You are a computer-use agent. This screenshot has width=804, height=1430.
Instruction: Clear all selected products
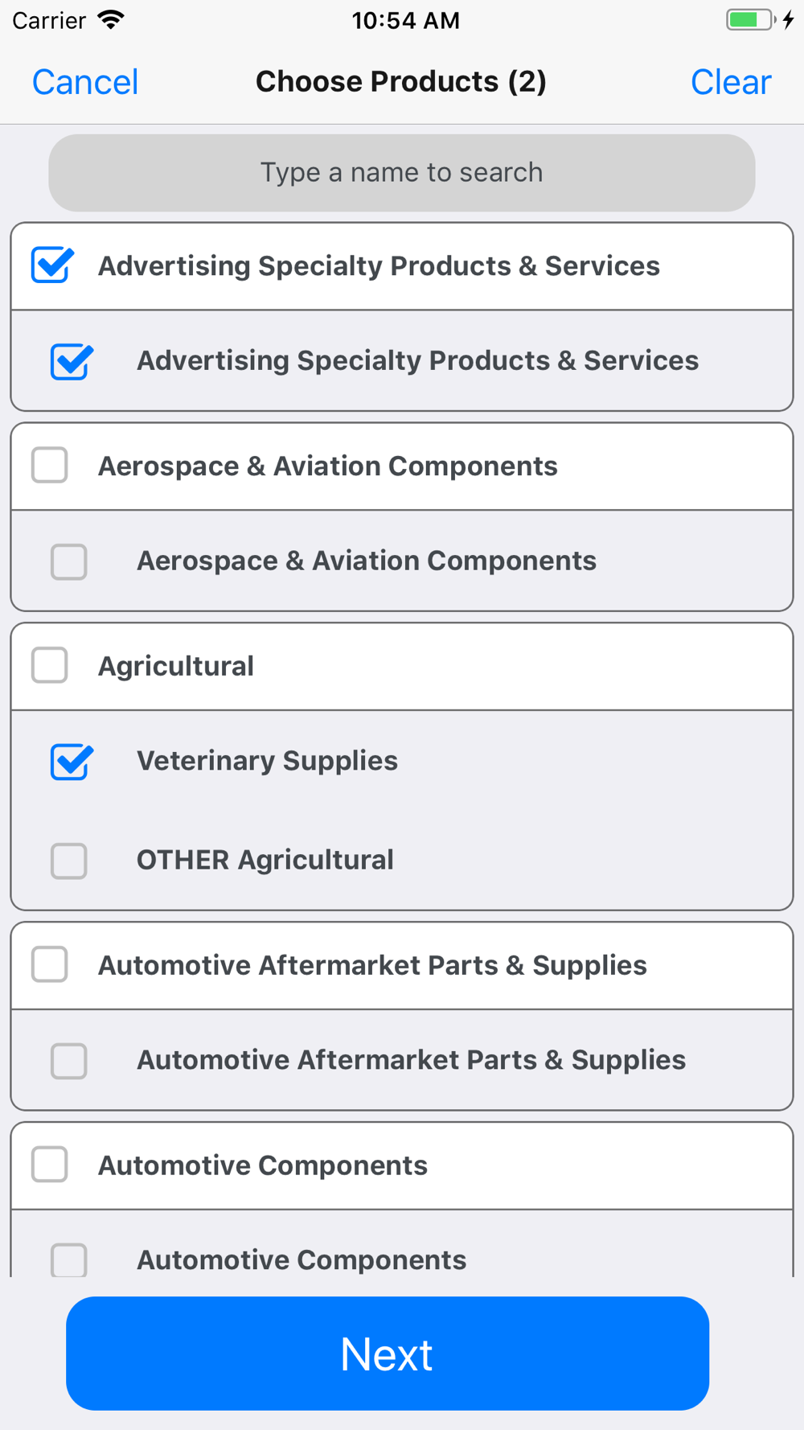730,82
